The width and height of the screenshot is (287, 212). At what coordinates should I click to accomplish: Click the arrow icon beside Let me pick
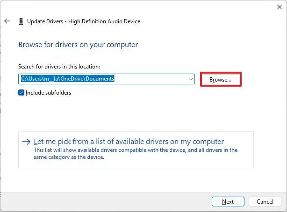coord(26,142)
